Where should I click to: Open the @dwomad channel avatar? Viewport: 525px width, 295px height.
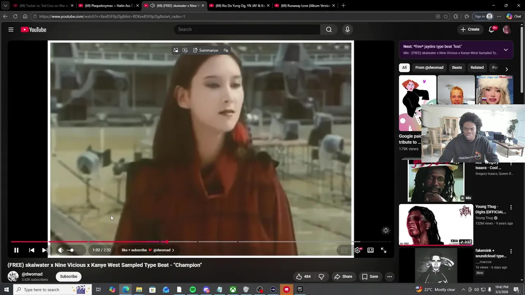(x=13, y=277)
